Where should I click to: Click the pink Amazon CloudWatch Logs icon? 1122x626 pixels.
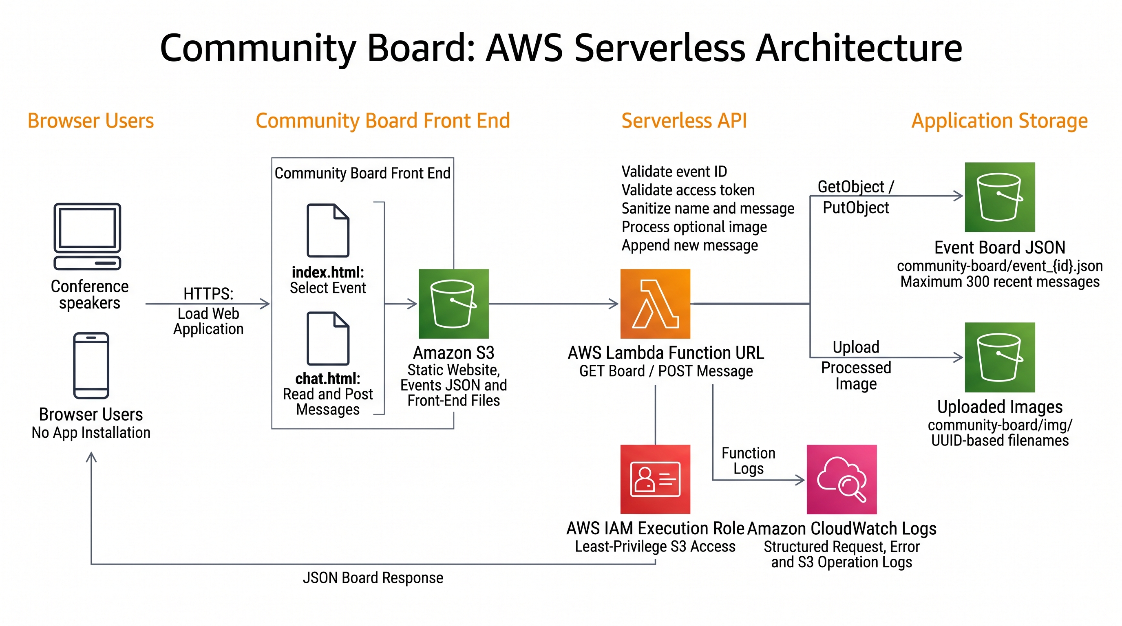point(841,479)
